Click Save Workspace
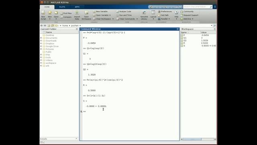This screenshot has width=257, height=145. click(86, 15)
